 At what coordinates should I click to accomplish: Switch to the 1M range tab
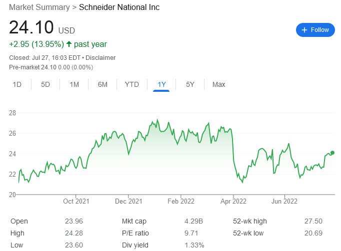point(74,84)
